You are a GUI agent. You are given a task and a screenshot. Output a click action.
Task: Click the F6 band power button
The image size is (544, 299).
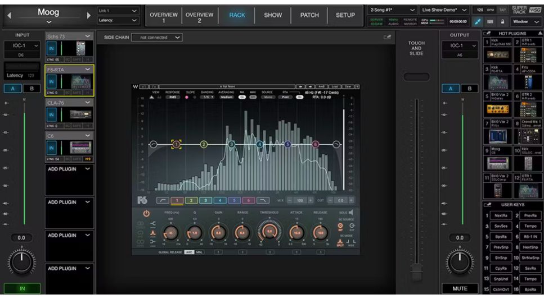coord(146,214)
